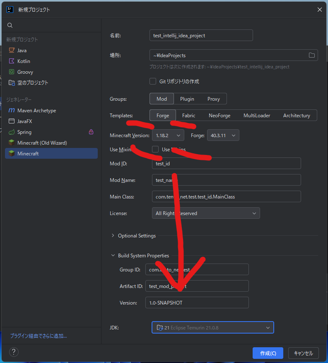Select the Maven Archetype generator
Viewport: 328px width, 363px height.
click(x=36, y=111)
